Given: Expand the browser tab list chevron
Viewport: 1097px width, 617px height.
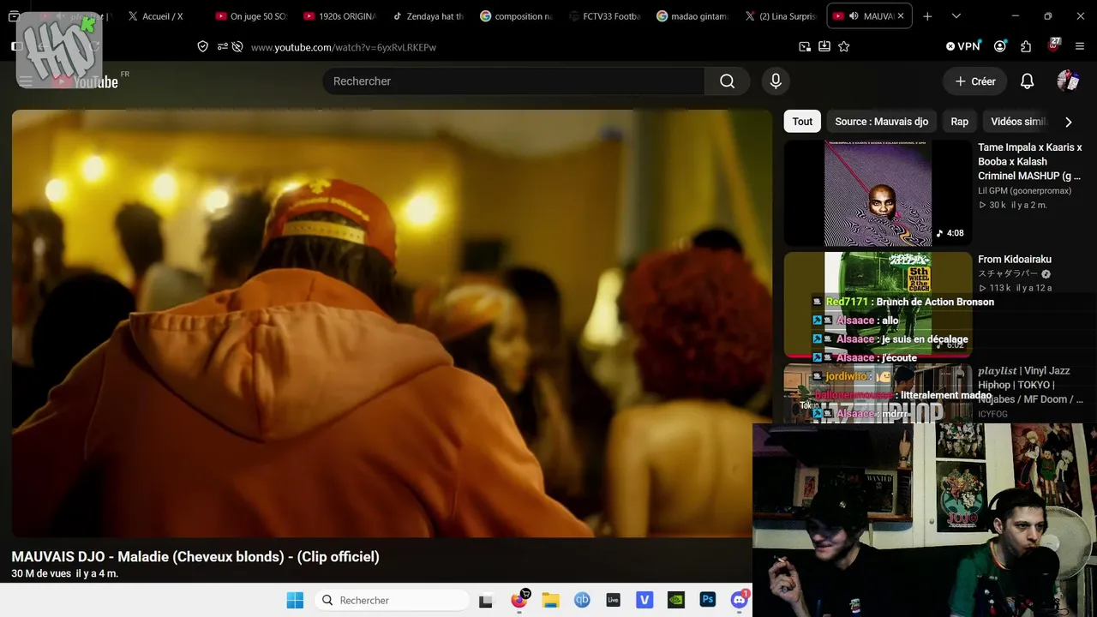Looking at the screenshot, I should pyautogui.click(x=956, y=16).
